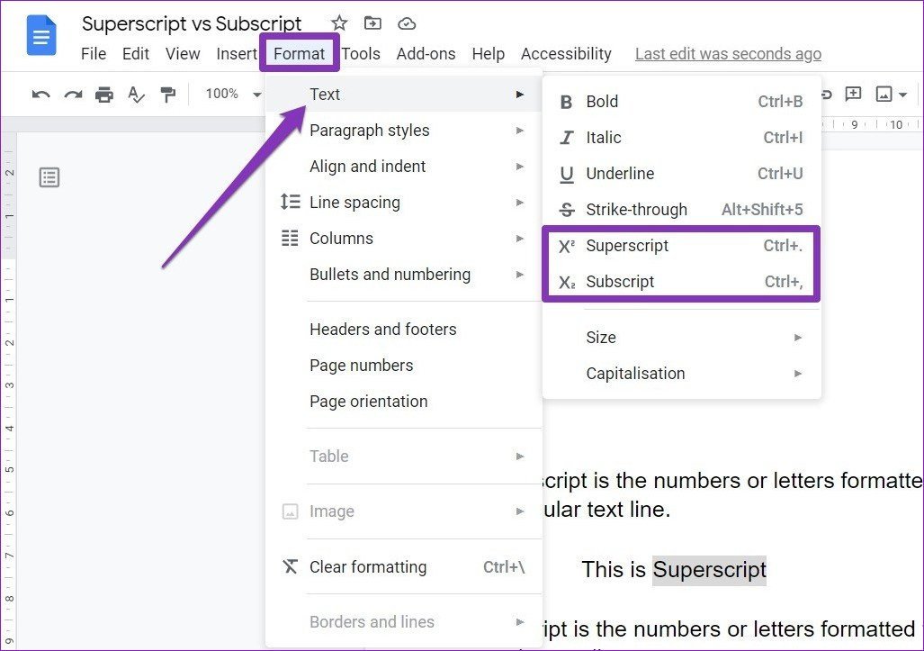Image resolution: width=924 pixels, height=651 pixels.
Task: Open the File menu
Action: point(93,54)
